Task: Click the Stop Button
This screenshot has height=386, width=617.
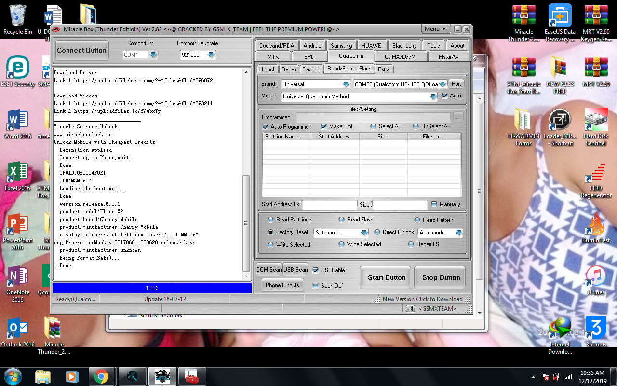Action: coord(441,277)
